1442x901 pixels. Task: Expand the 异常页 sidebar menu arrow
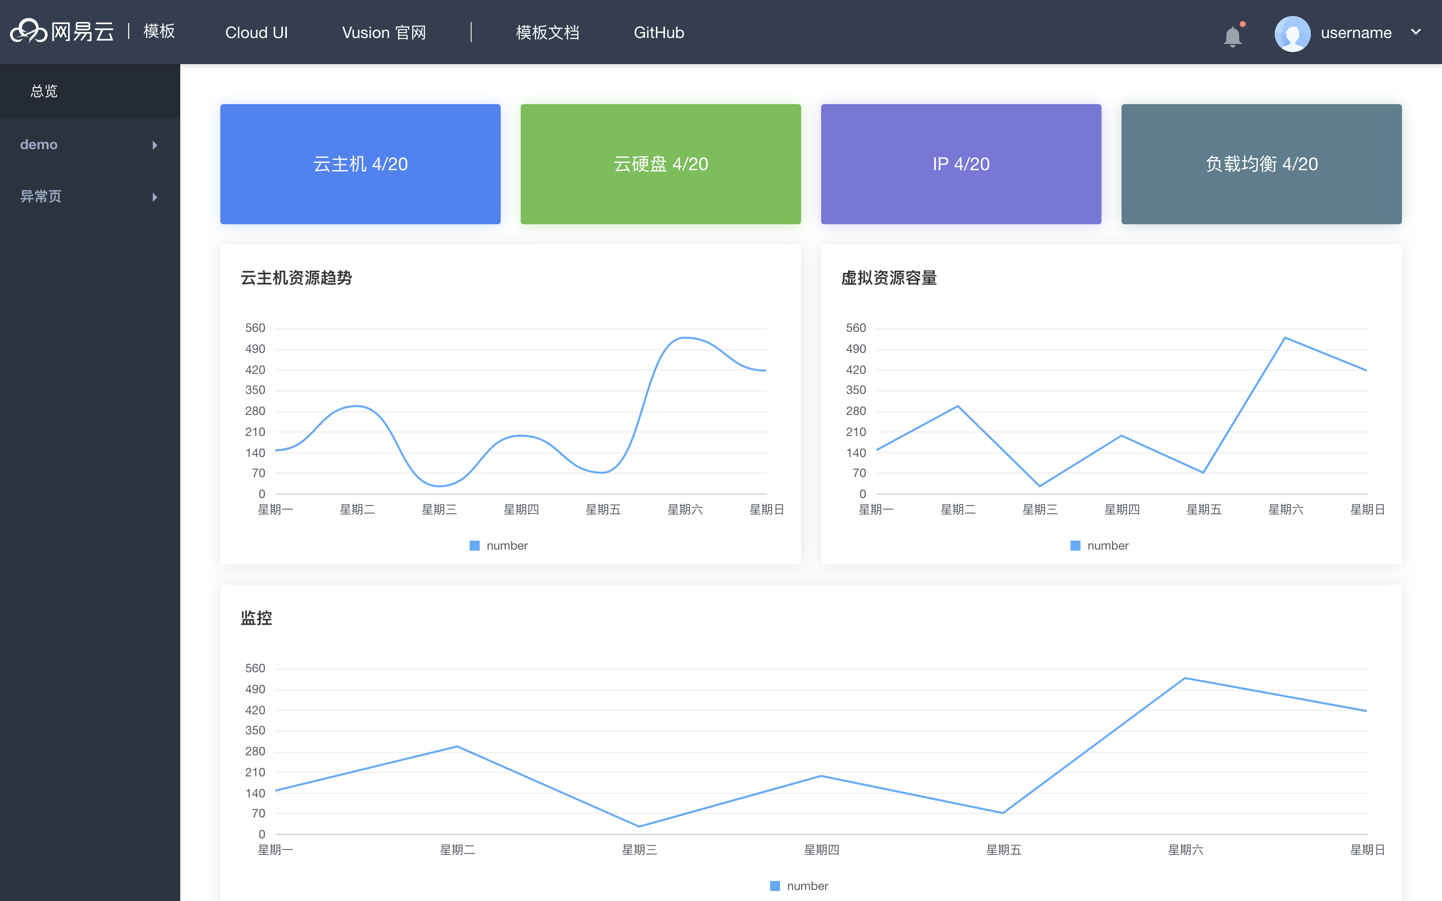[x=155, y=197]
